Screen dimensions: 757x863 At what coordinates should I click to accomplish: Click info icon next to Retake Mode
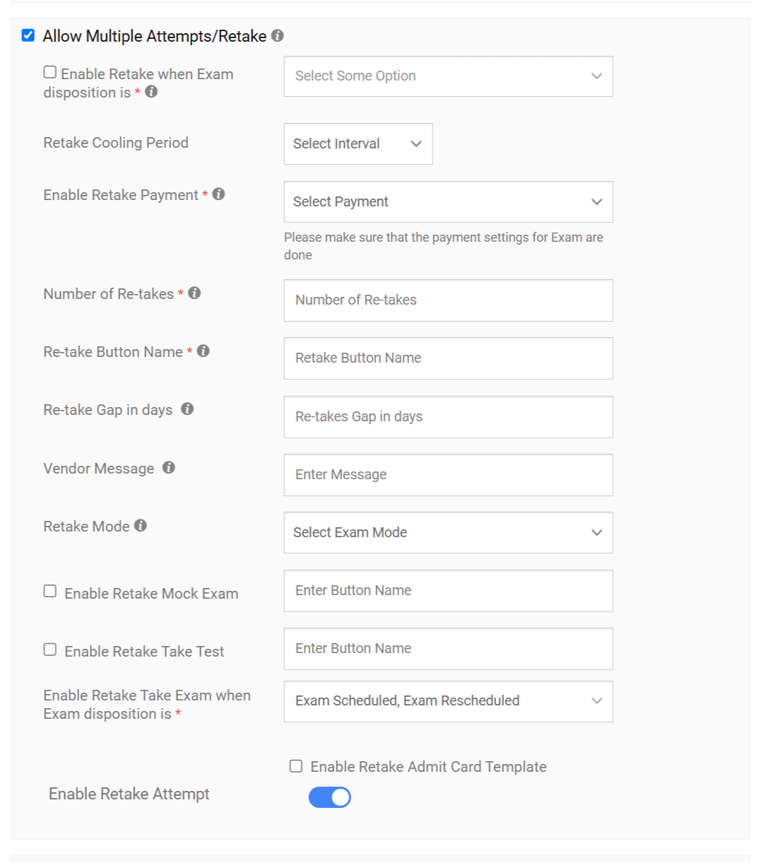[141, 525]
